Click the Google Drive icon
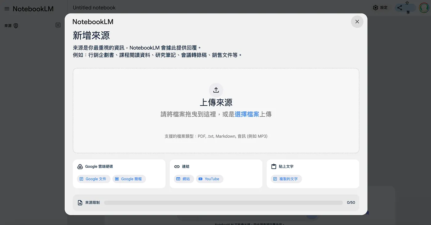The image size is (431, 225). click(80, 167)
